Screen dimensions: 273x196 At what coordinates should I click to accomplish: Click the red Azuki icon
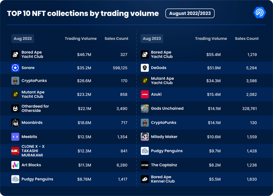(x=145, y=94)
